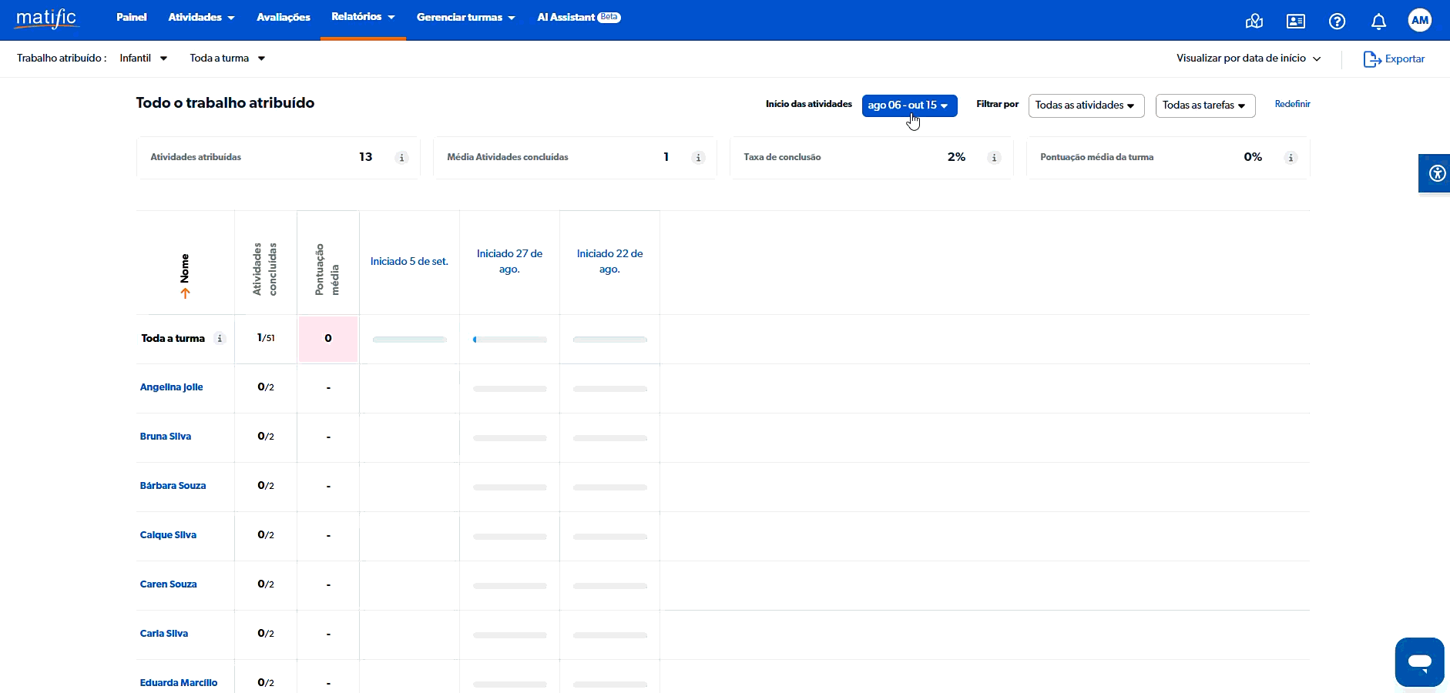Open the accessibility widget

point(1436,173)
